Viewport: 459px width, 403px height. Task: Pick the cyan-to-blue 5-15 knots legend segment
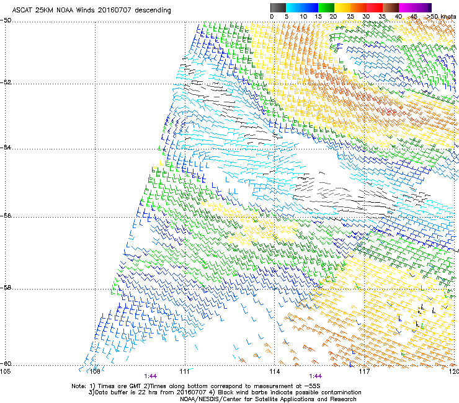[302, 7]
